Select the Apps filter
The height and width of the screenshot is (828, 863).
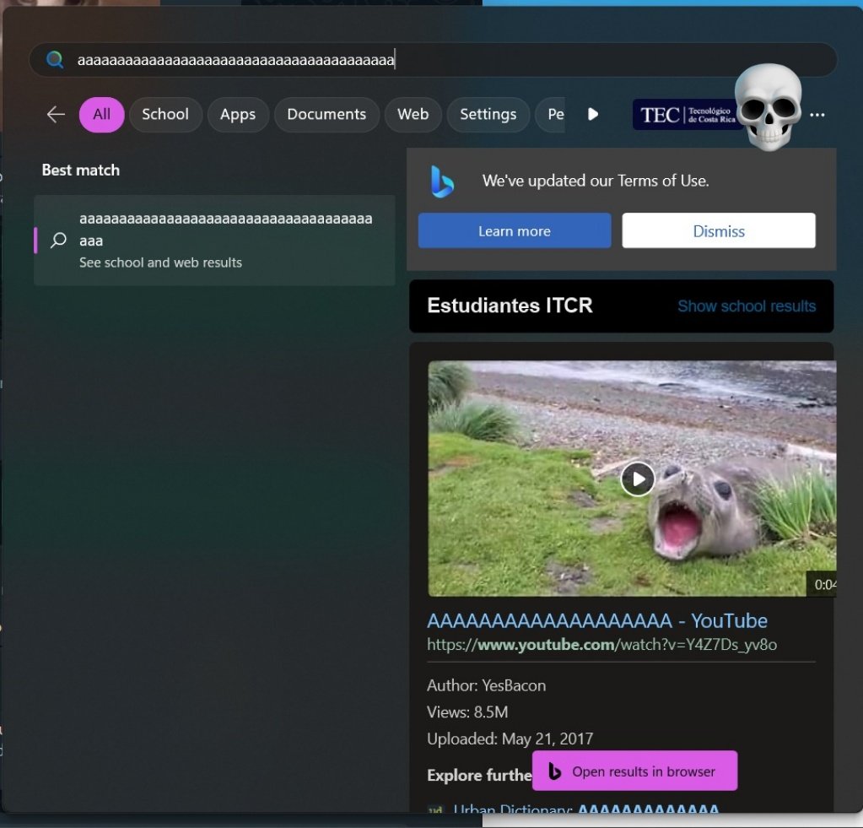[x=237, y=114]
